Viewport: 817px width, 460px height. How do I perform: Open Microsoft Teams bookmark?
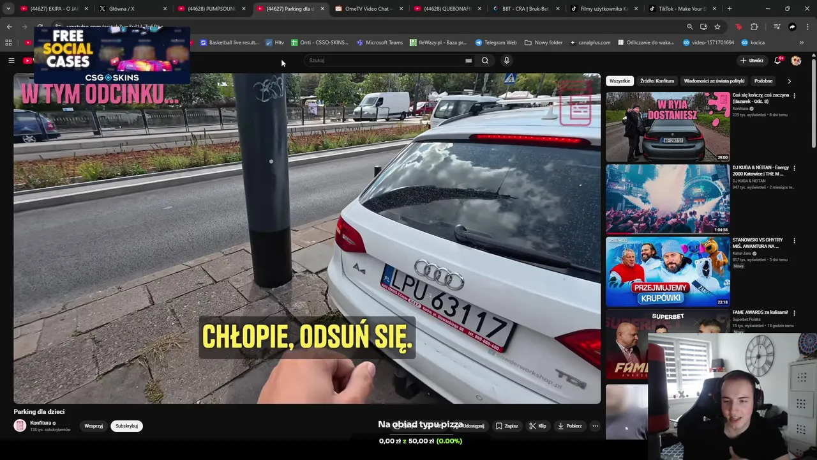380,43
